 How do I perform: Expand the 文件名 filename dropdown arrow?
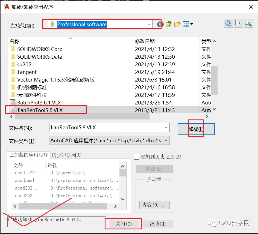tap(166, 128)
